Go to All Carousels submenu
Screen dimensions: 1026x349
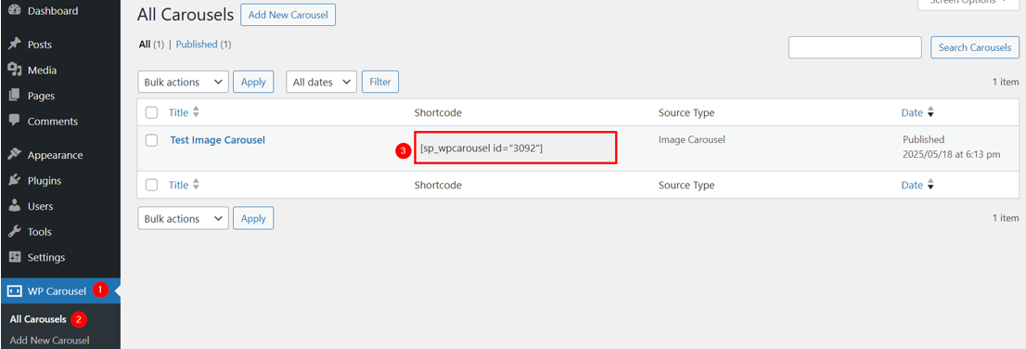[x=38, y=319]
